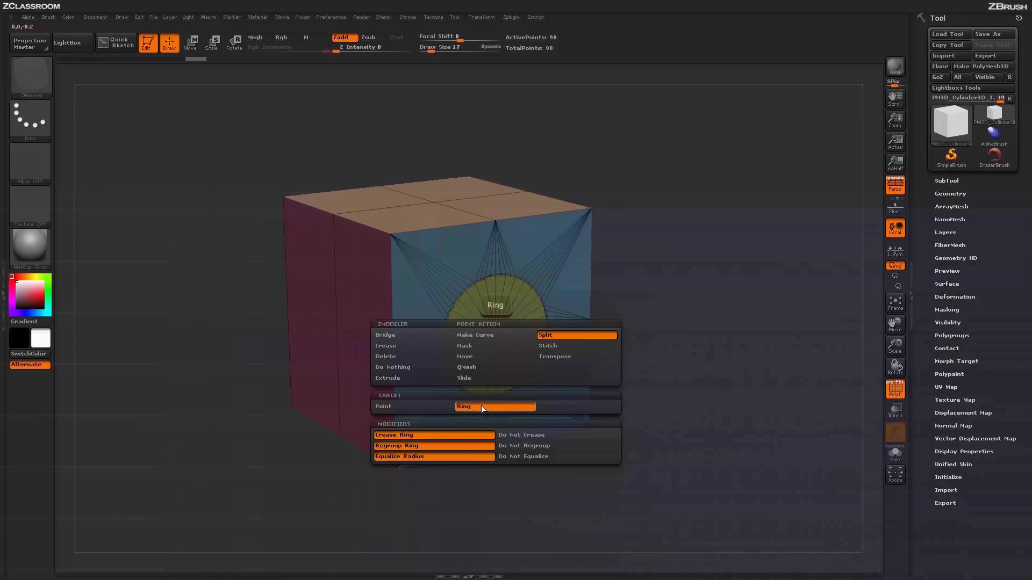Click the Frame icon in right shelf
1032x580 pixels.
[895, 303]
